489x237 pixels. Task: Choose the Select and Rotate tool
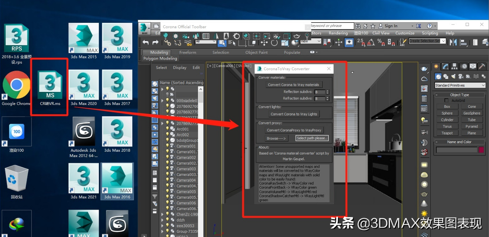(275, 42)
